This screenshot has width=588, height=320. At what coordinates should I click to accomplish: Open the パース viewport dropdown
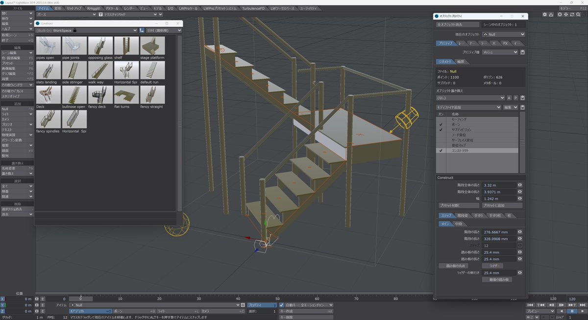pos(66,15)
